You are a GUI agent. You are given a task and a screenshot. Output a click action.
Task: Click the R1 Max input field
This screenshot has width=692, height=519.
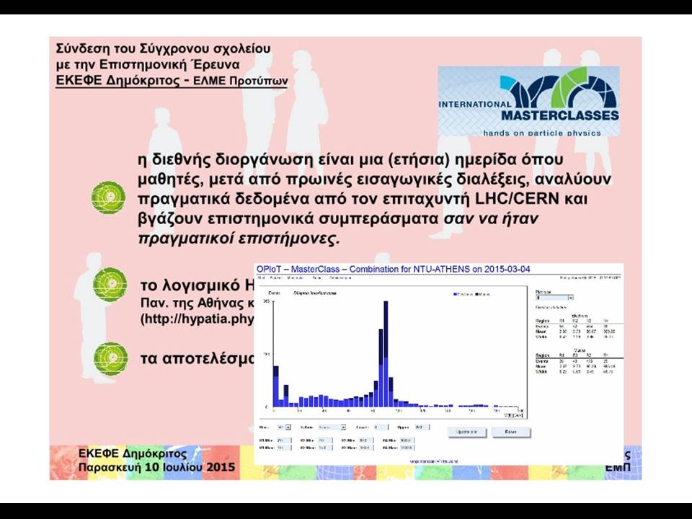click(284, 448)
